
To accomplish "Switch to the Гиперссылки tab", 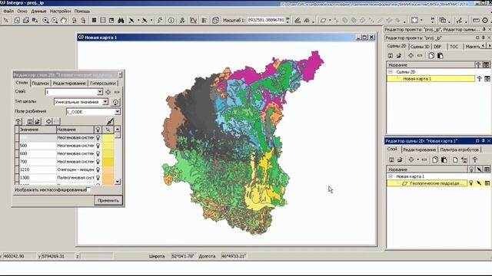I will pyautogui.click(x=103, y=84).
